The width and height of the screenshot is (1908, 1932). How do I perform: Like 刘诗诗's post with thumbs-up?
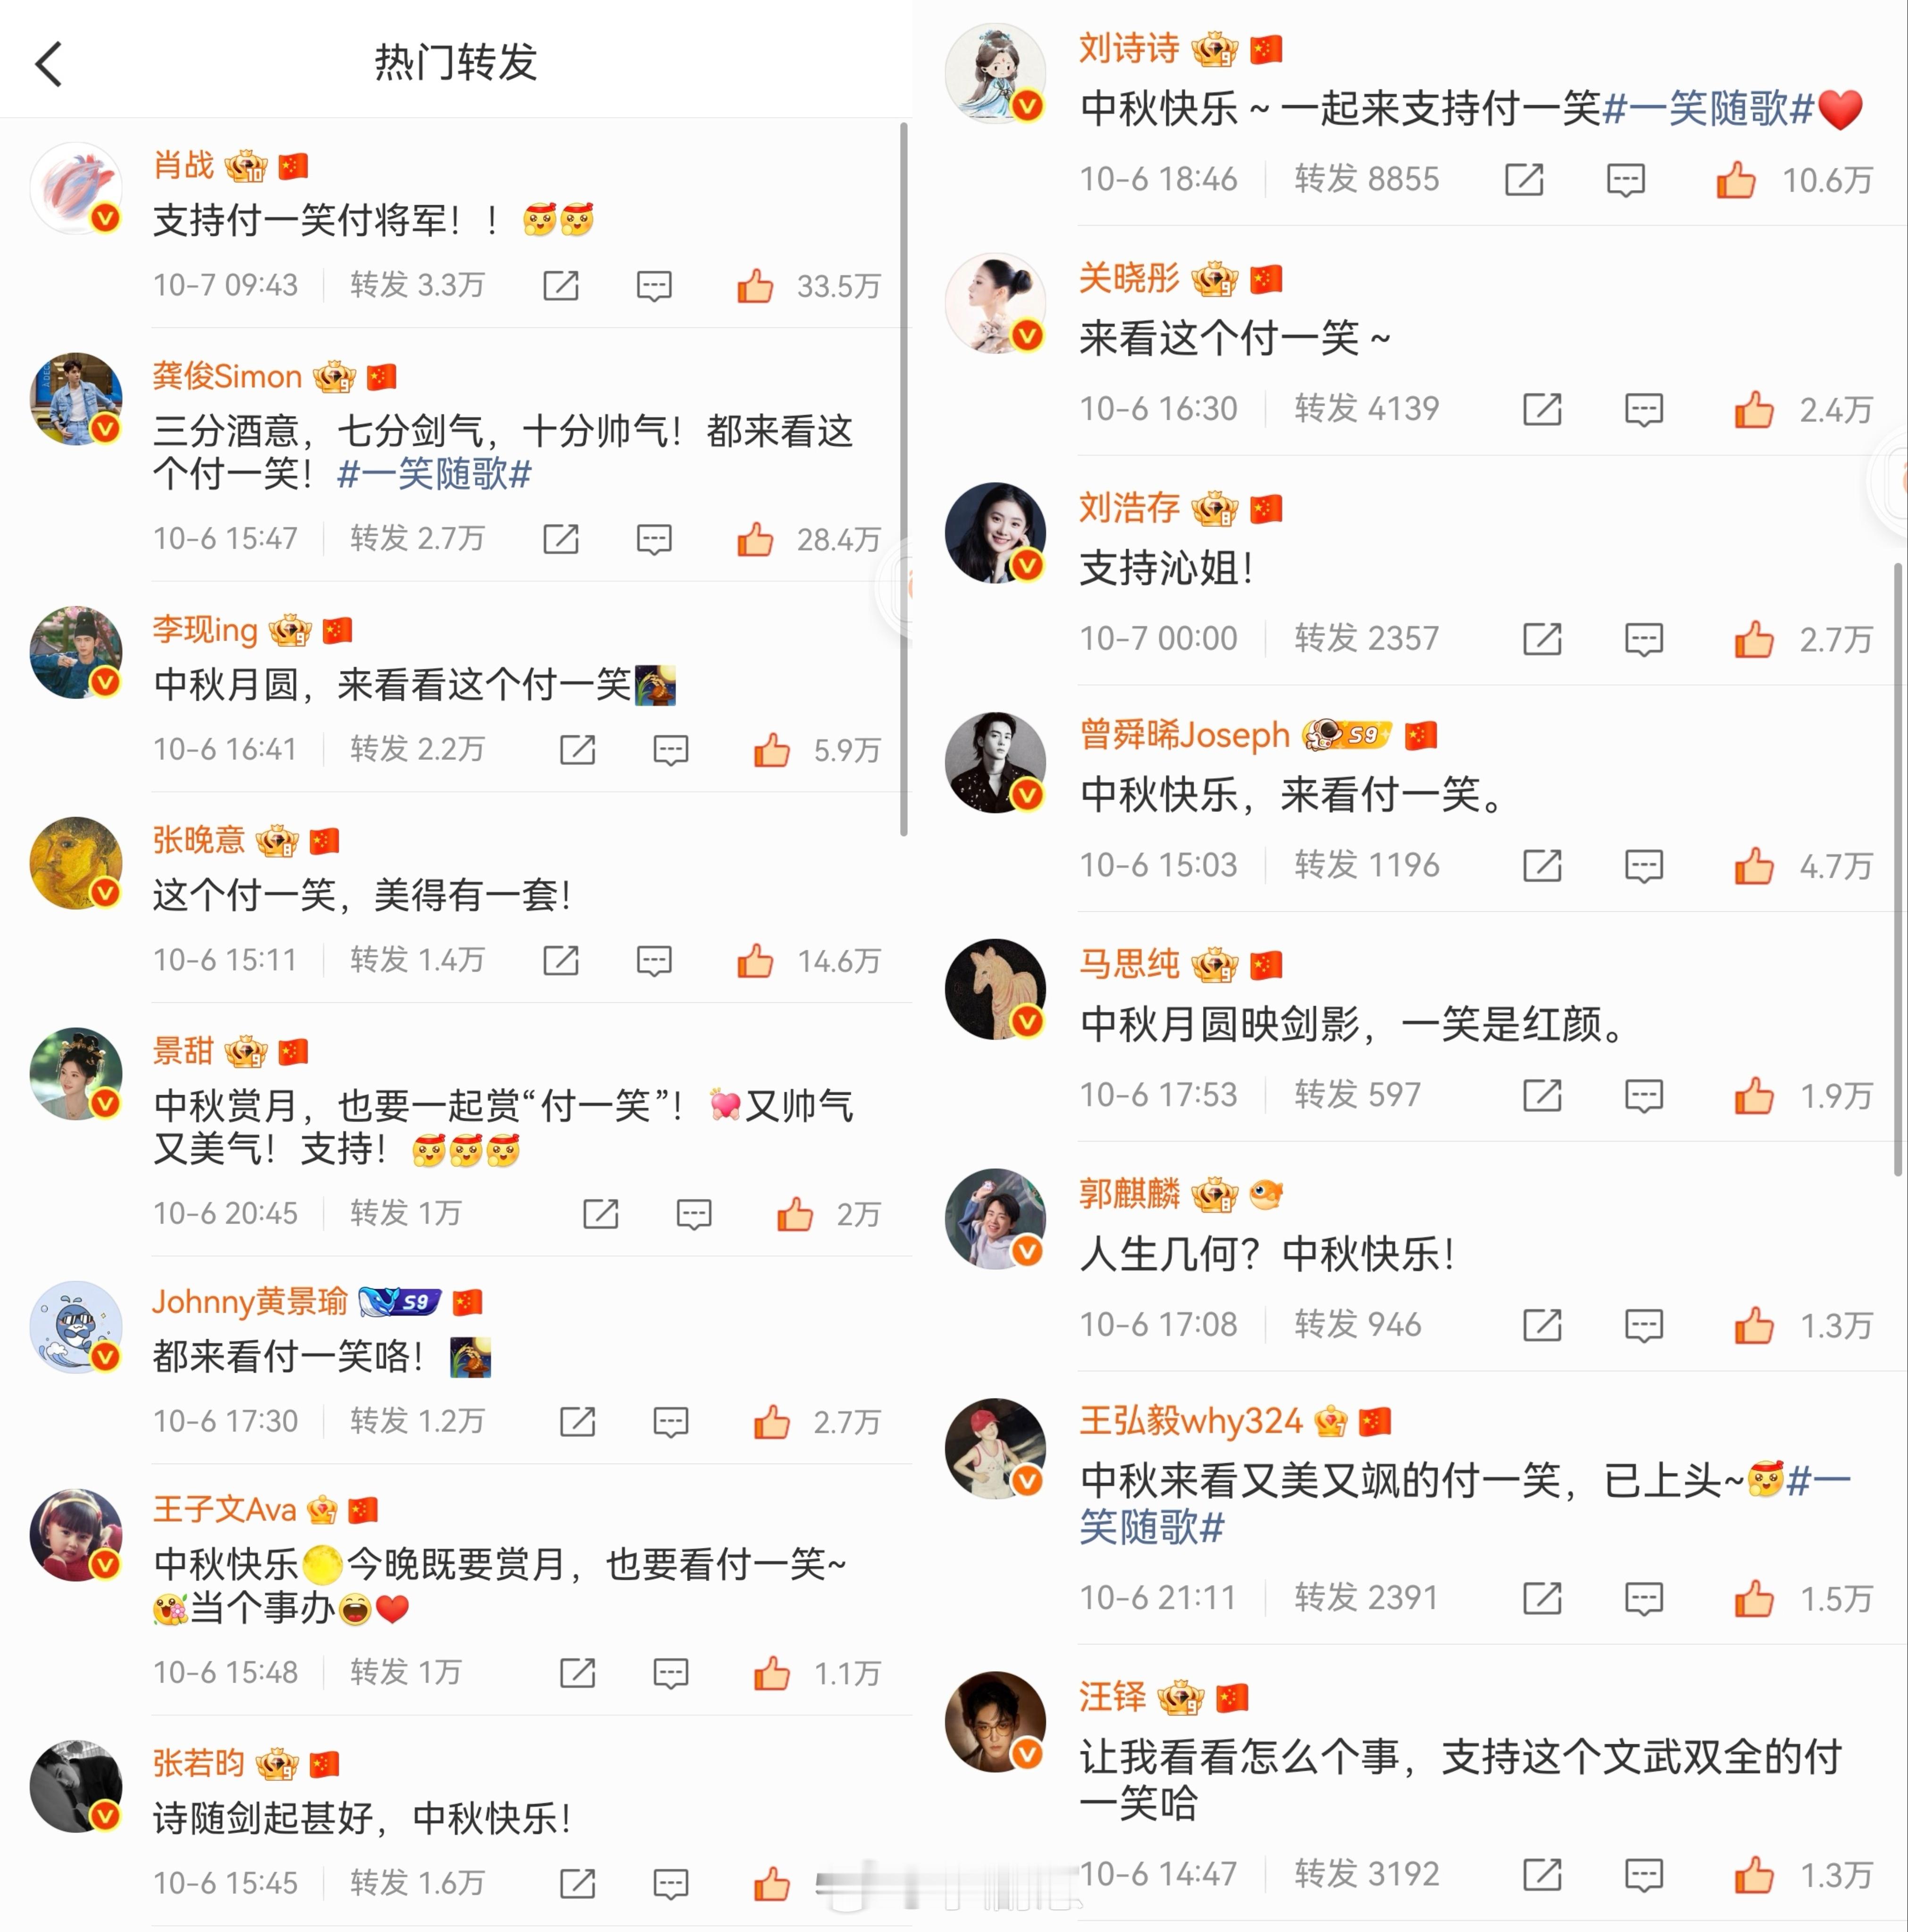coord(1736,180)
